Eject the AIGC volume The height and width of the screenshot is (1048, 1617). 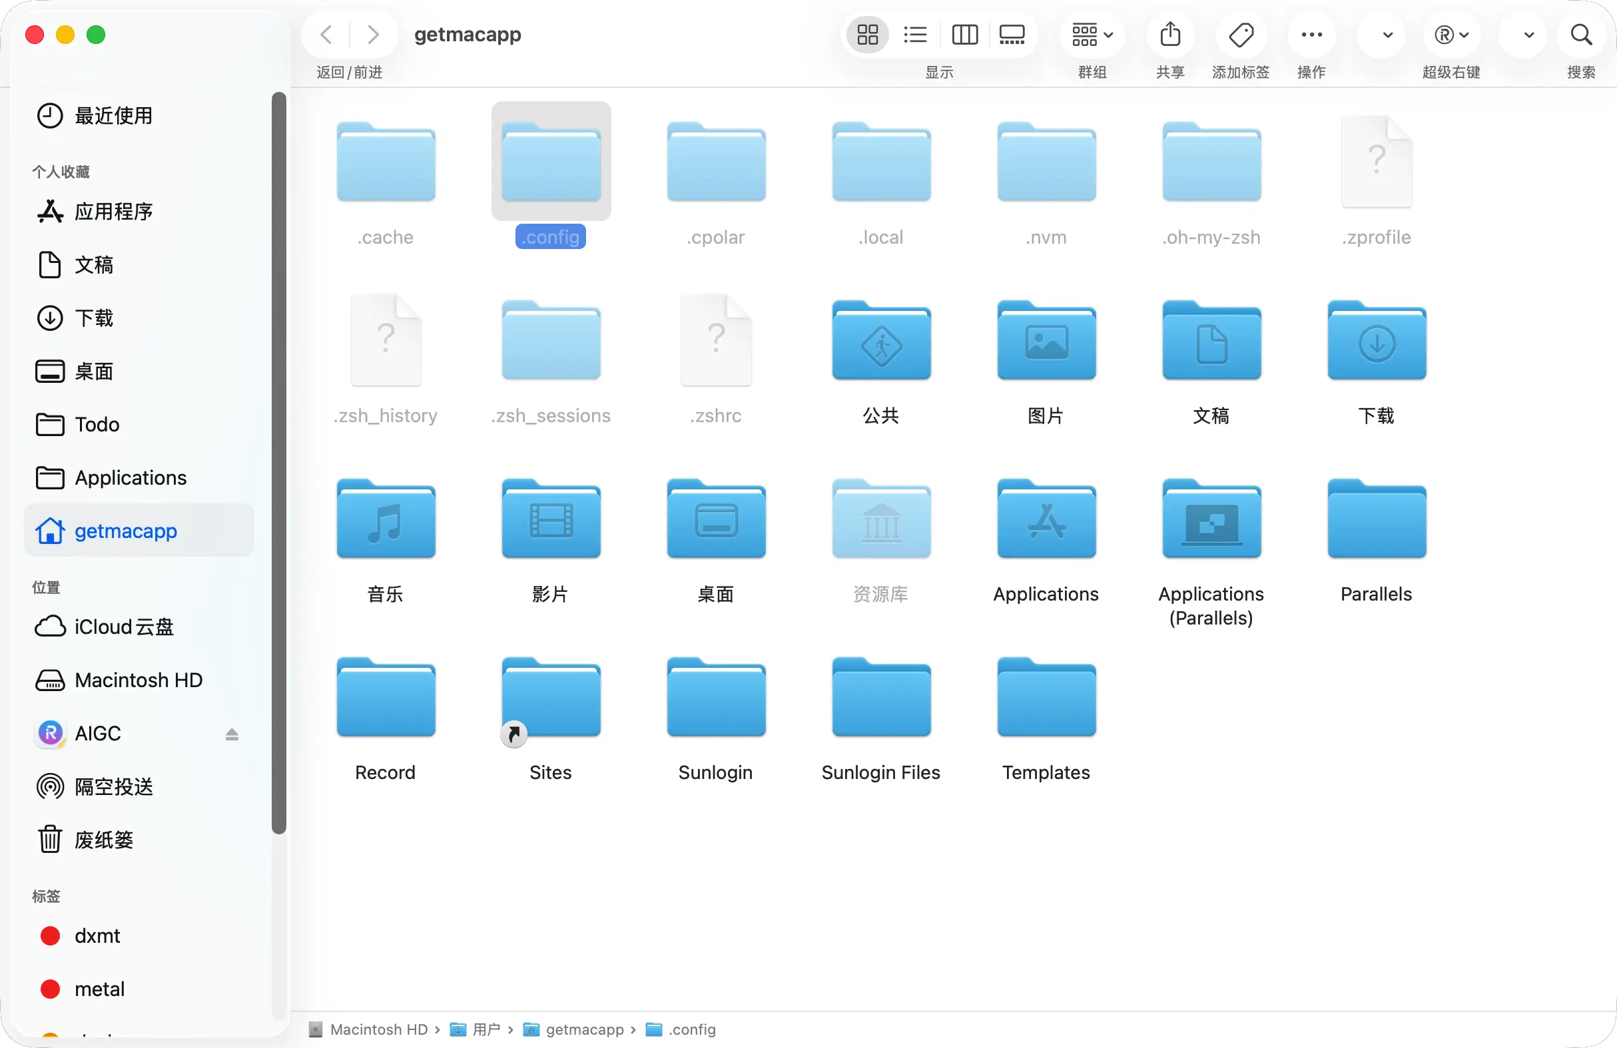pos(232,734)
